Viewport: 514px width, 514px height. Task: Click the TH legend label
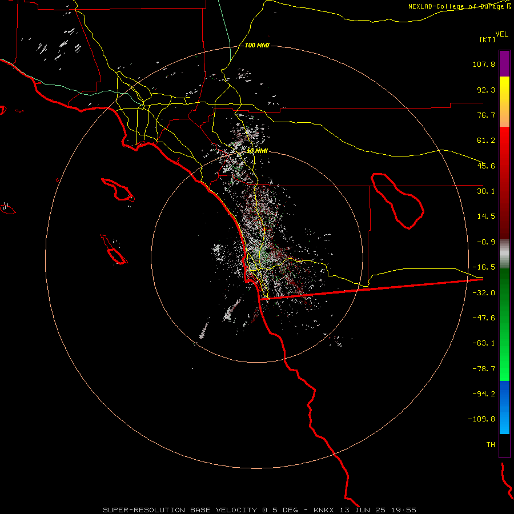491,445
